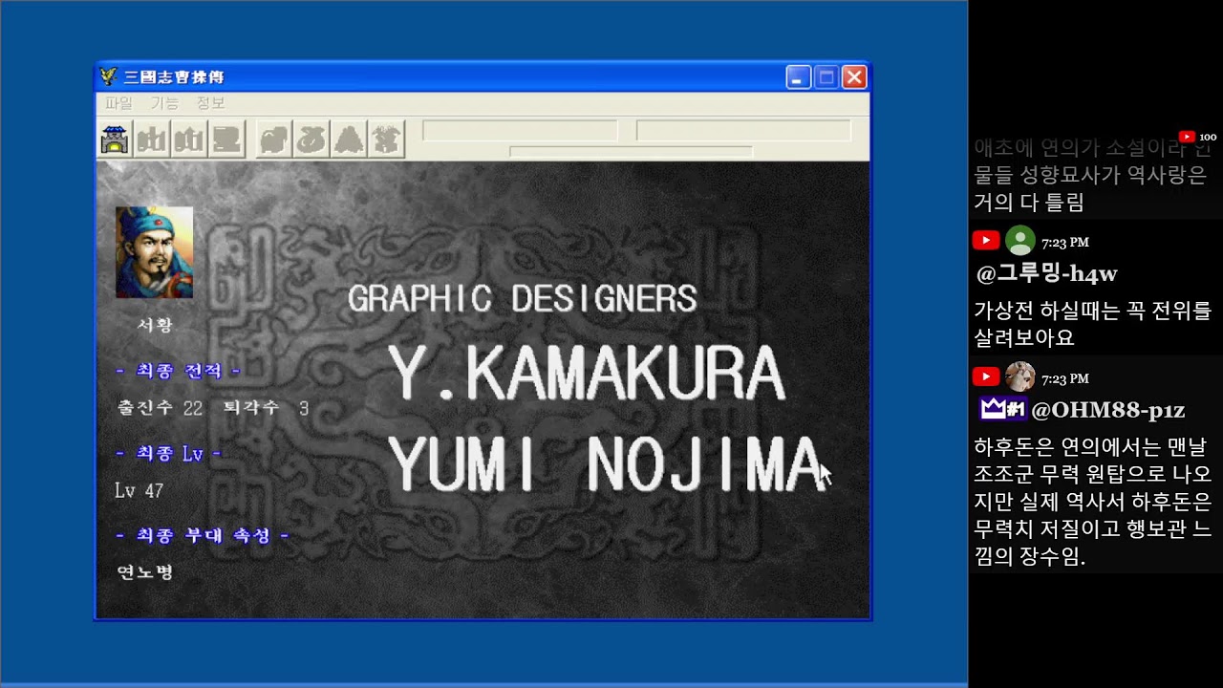Open chat user @그루밍-h4w's profile
Image resolution: width=1223 pixels, height=688 pixels.
1046,274
